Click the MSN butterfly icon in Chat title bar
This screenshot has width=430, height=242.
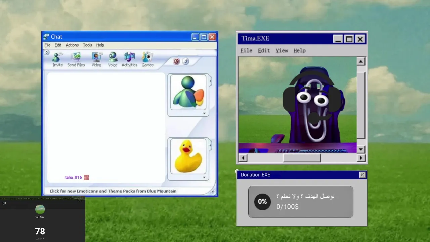click(x=46, y=37)
